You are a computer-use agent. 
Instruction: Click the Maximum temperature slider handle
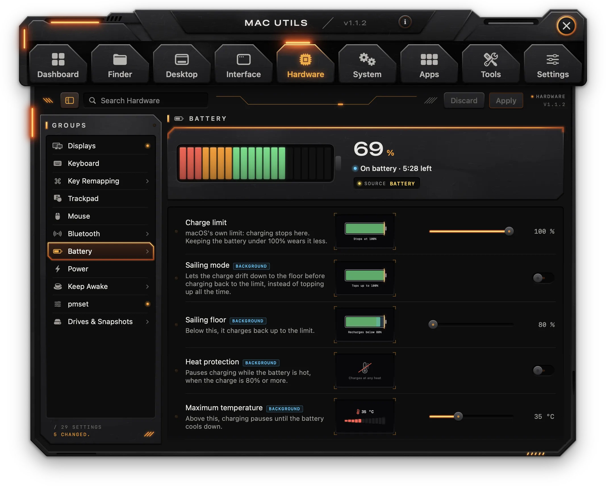[x=458, y=416]
